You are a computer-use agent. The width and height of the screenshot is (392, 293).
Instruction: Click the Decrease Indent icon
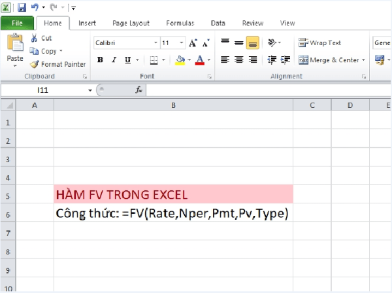click(x=272, y=60)
